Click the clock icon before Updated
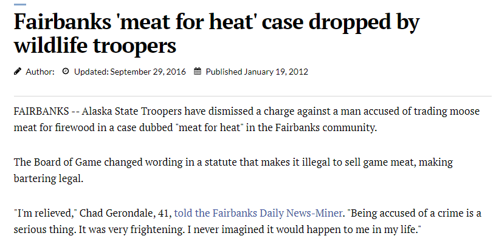This screenshot has height=250, width=499. click(66, 72)
